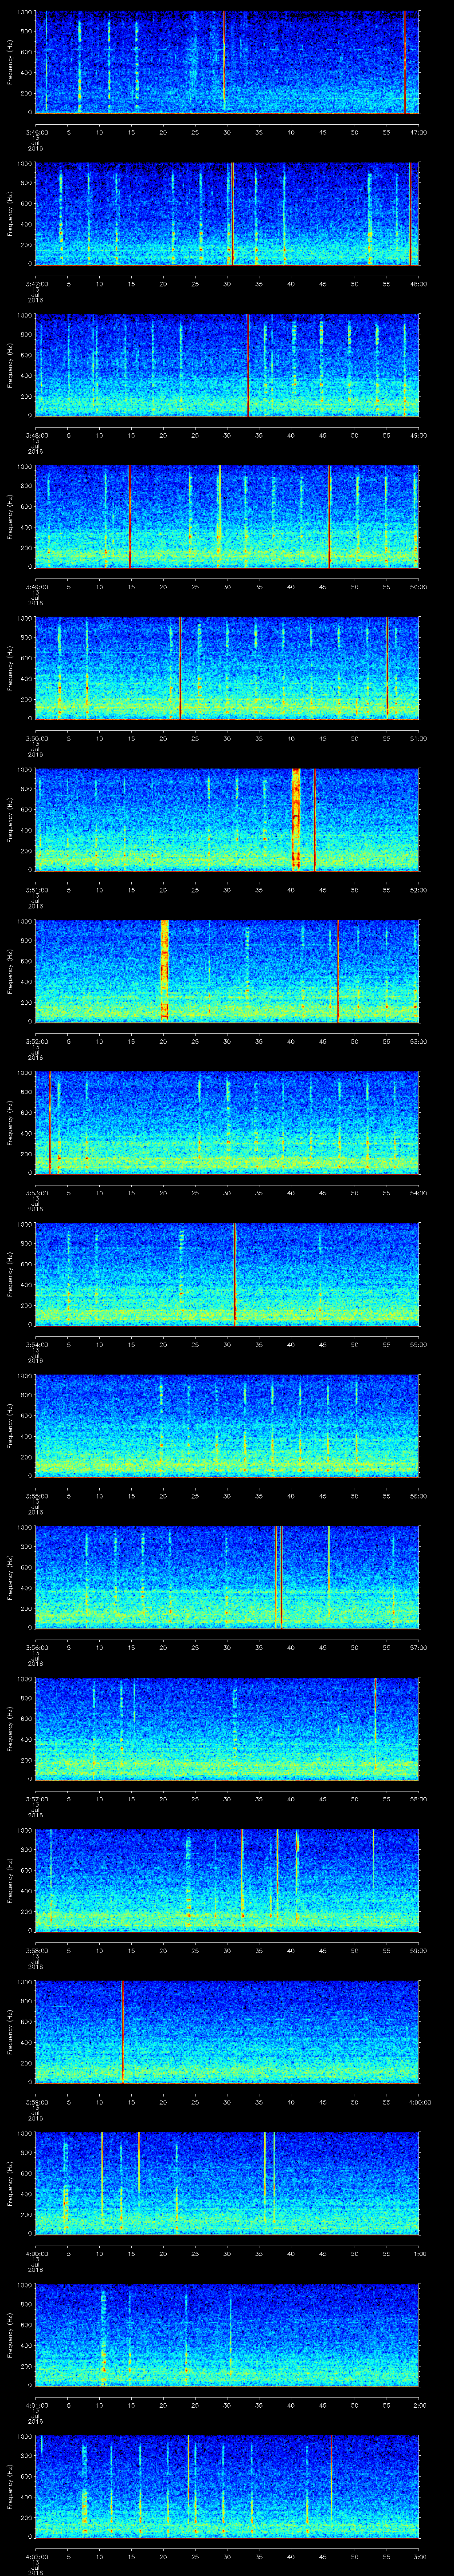The width and height of the screenshot is (454, 2576).
Task: Select the 49:00 end time label
Action: (419, 435)
